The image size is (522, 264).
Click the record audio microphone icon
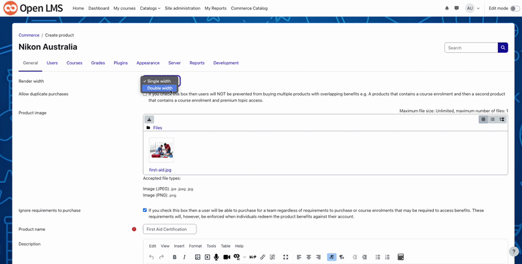[217, 257]
